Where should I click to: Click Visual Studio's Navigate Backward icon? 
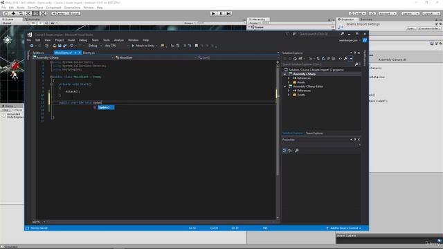(x=32, y=46)
